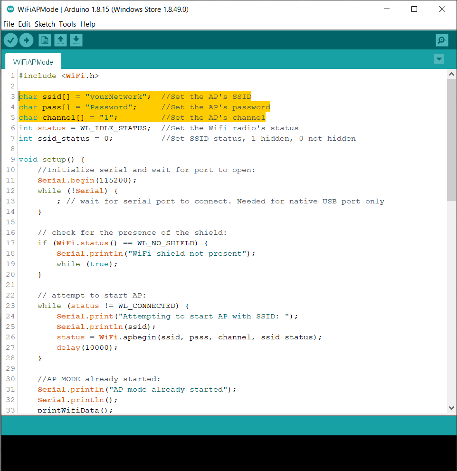This screenshot has width=457, height=471.
Task: Click the Arduino logo in title bar
Action: [10, 10]
